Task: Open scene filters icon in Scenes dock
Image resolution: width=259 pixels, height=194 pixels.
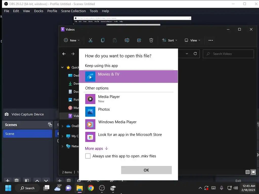Action: (27, 181)
